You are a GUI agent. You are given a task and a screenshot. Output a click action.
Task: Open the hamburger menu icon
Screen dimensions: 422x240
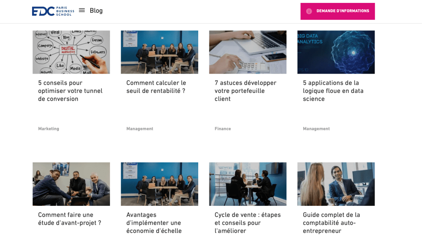tap(82, 10)
